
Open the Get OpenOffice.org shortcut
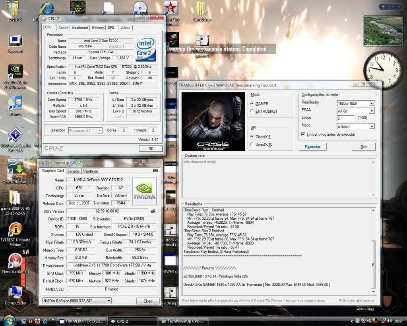coord(16,172)
